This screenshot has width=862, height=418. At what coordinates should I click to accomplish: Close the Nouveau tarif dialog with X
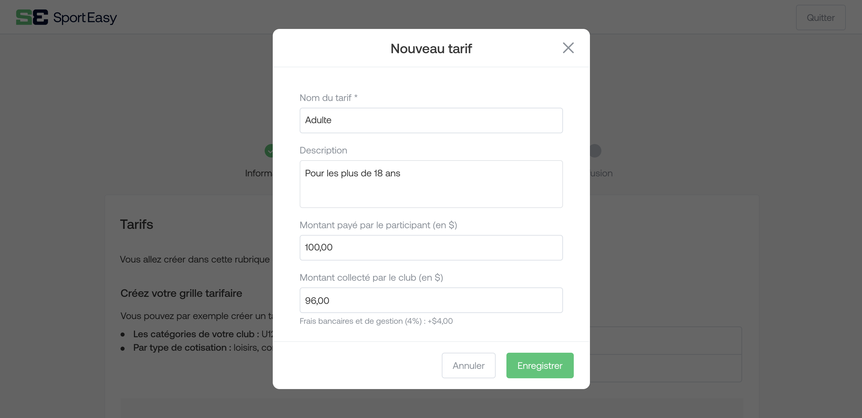tap(568, 48)
